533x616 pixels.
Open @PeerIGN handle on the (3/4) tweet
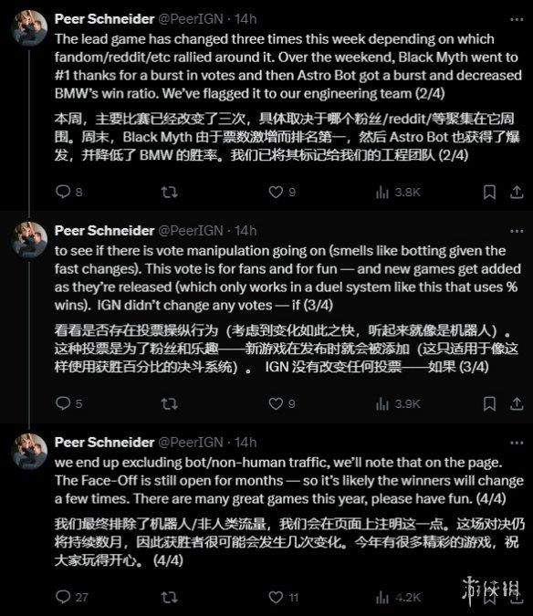point(191,231)
